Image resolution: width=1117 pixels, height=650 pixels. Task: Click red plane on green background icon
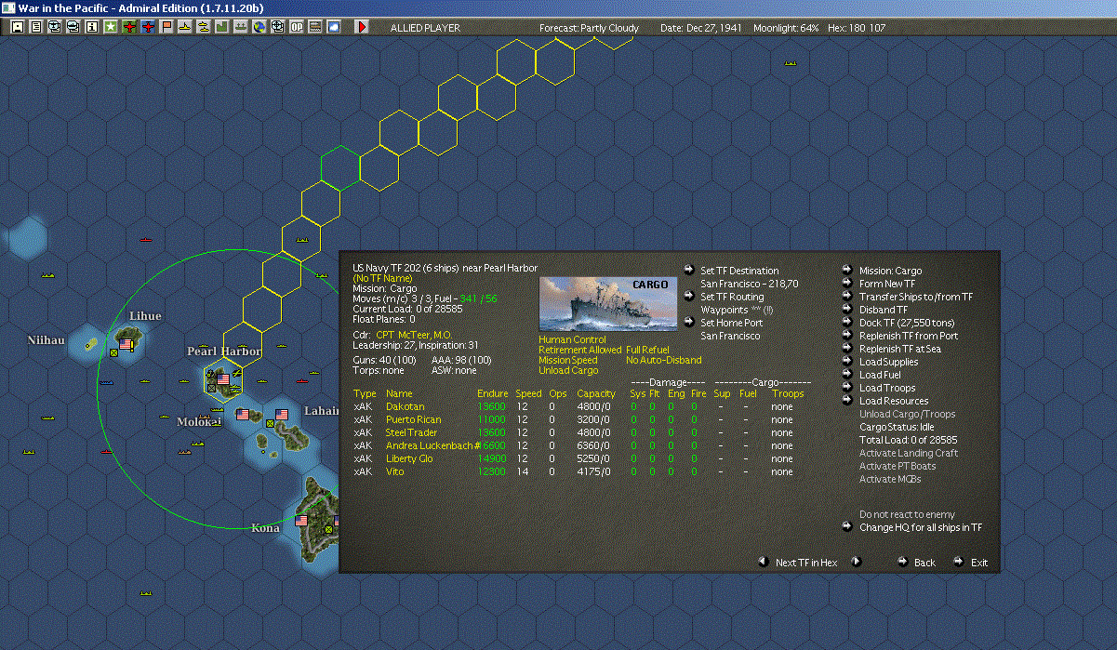pyautogui.click(x=129, y=27)
